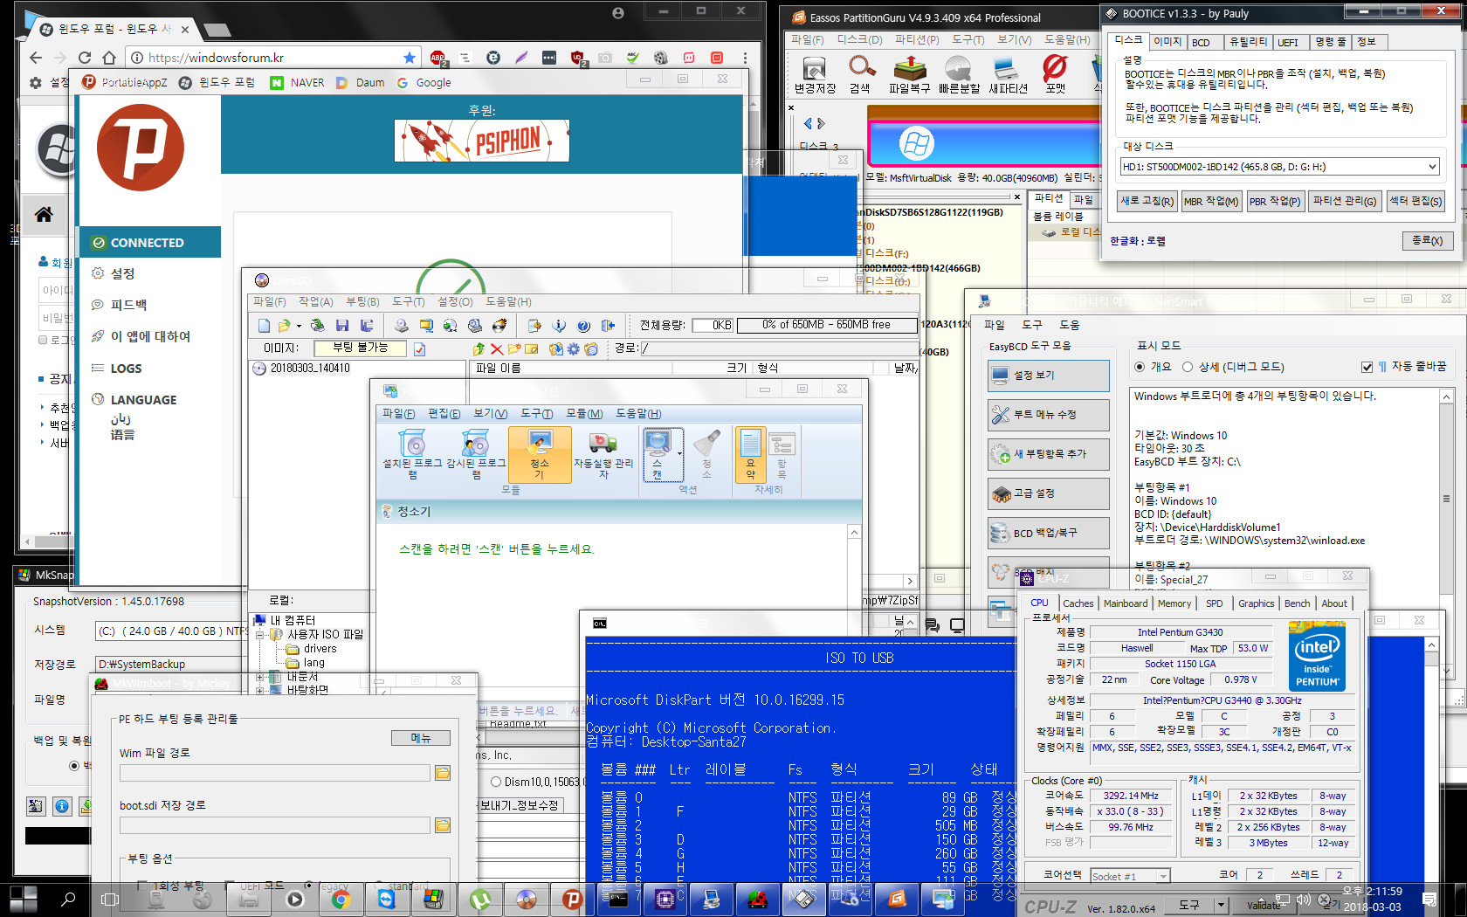Click the Wim 파일 경로 input field
Viewport: 1467px width, 917px height.
[x=274, y=773]
